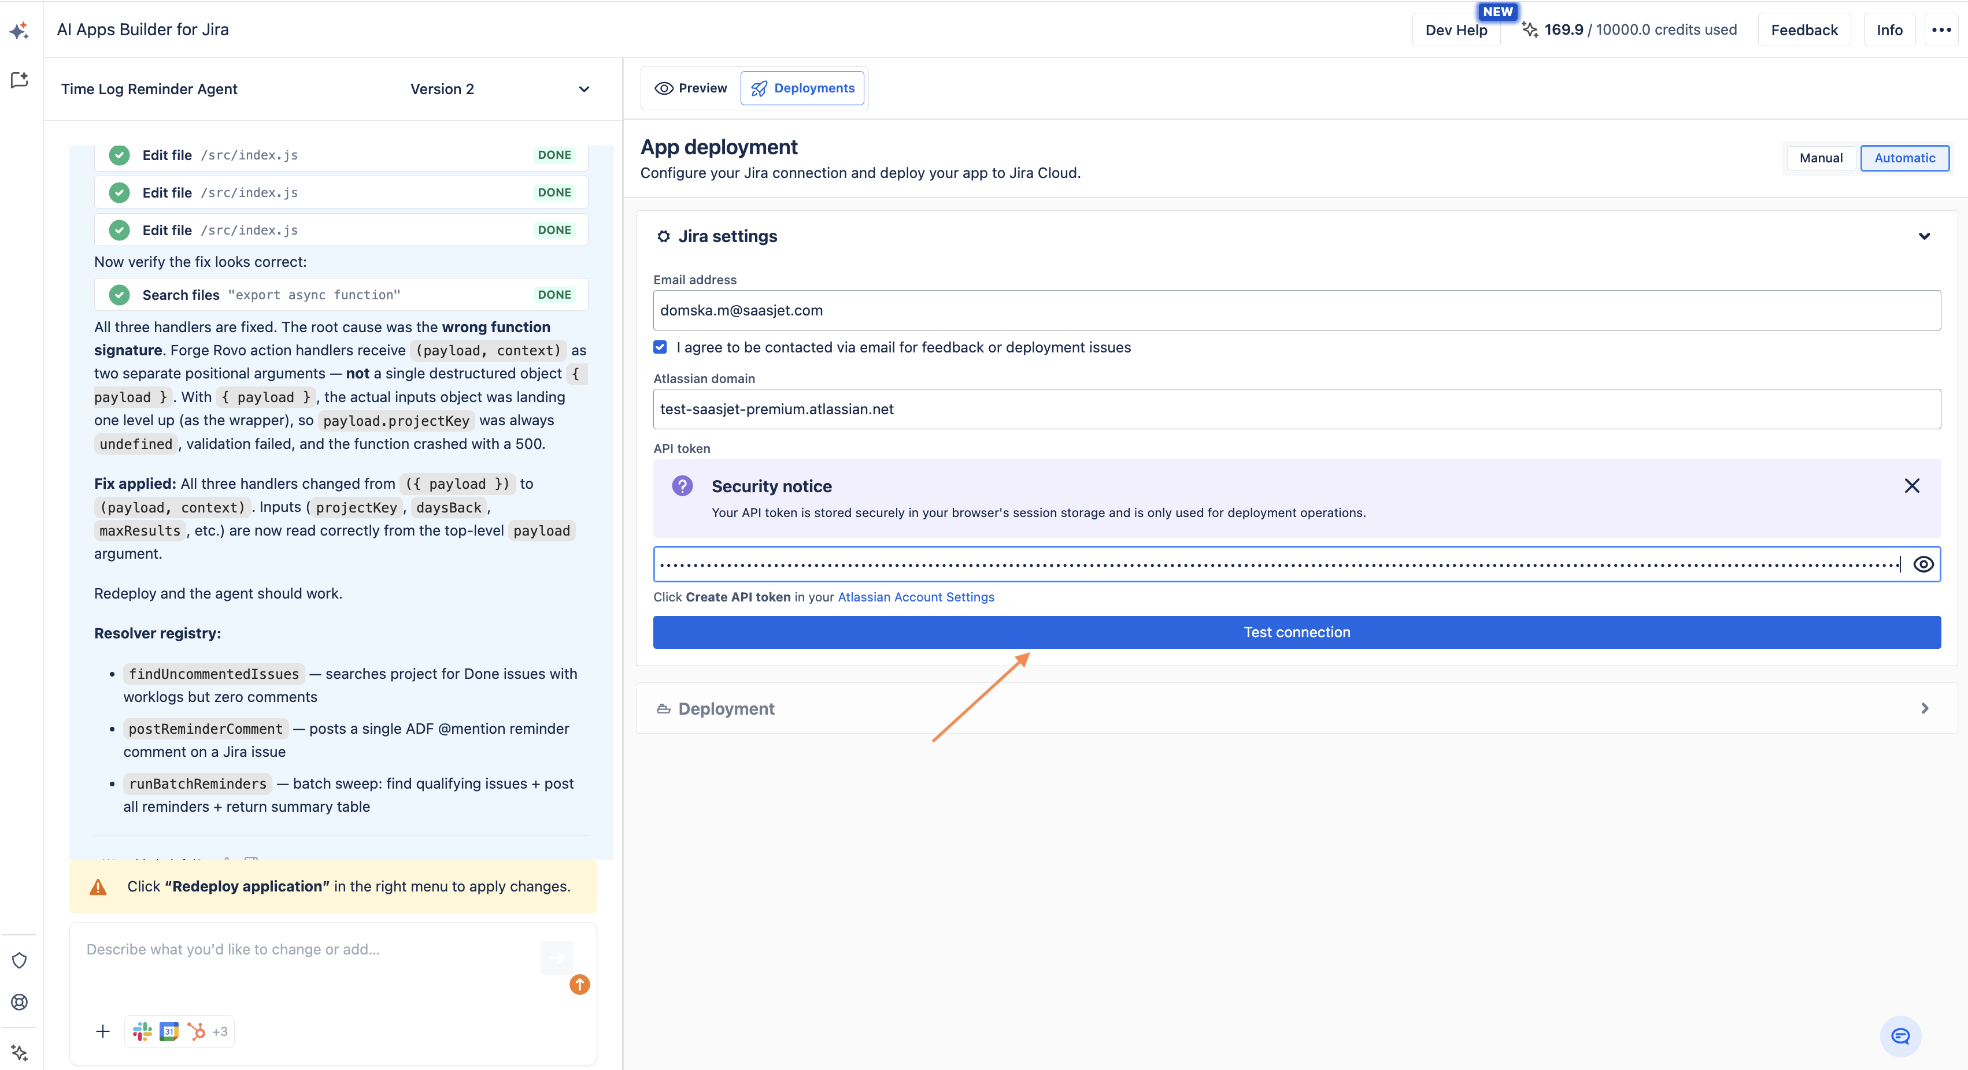
Task: Click the runBatchReminders code label
Action: [x=198, y=784]
